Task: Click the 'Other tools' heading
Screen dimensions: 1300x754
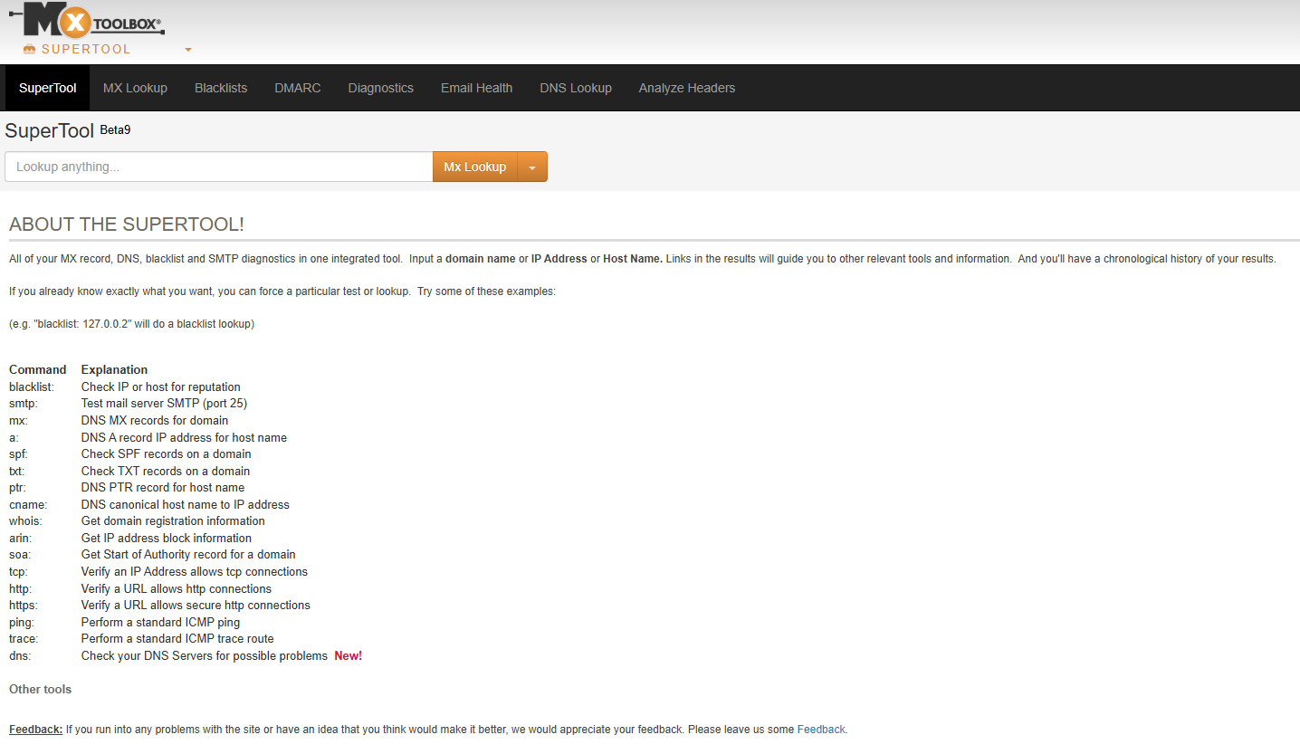Action: 40,689
